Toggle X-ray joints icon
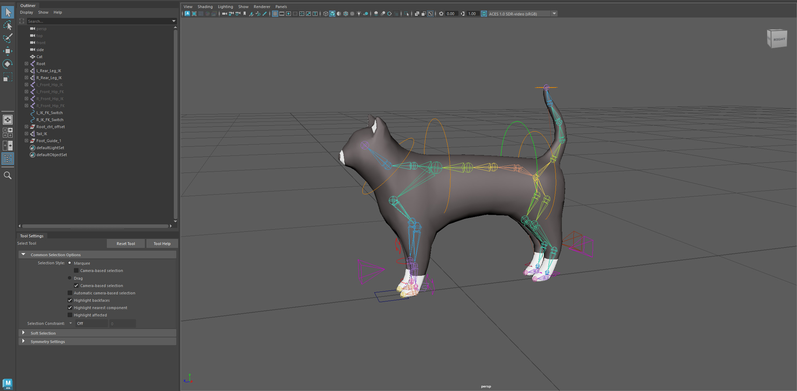Image resolution: width=797 pixels, height=391 pixels. tap(430, 14)
